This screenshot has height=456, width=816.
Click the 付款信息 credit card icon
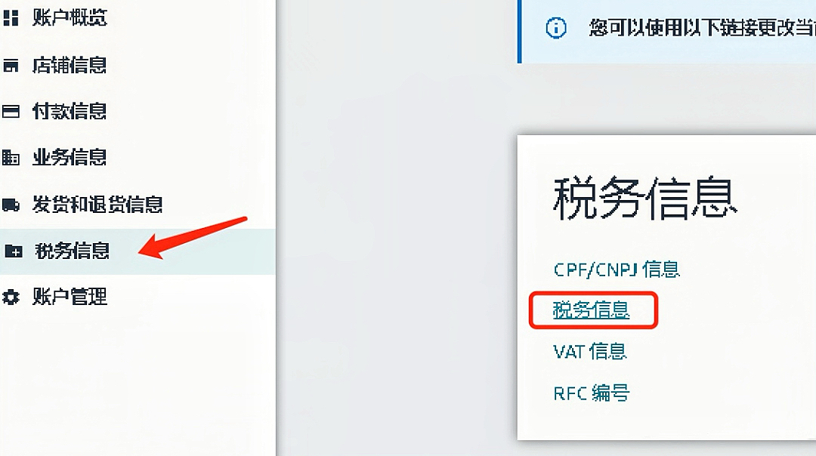pyautogui.click(x=11, y=111)
